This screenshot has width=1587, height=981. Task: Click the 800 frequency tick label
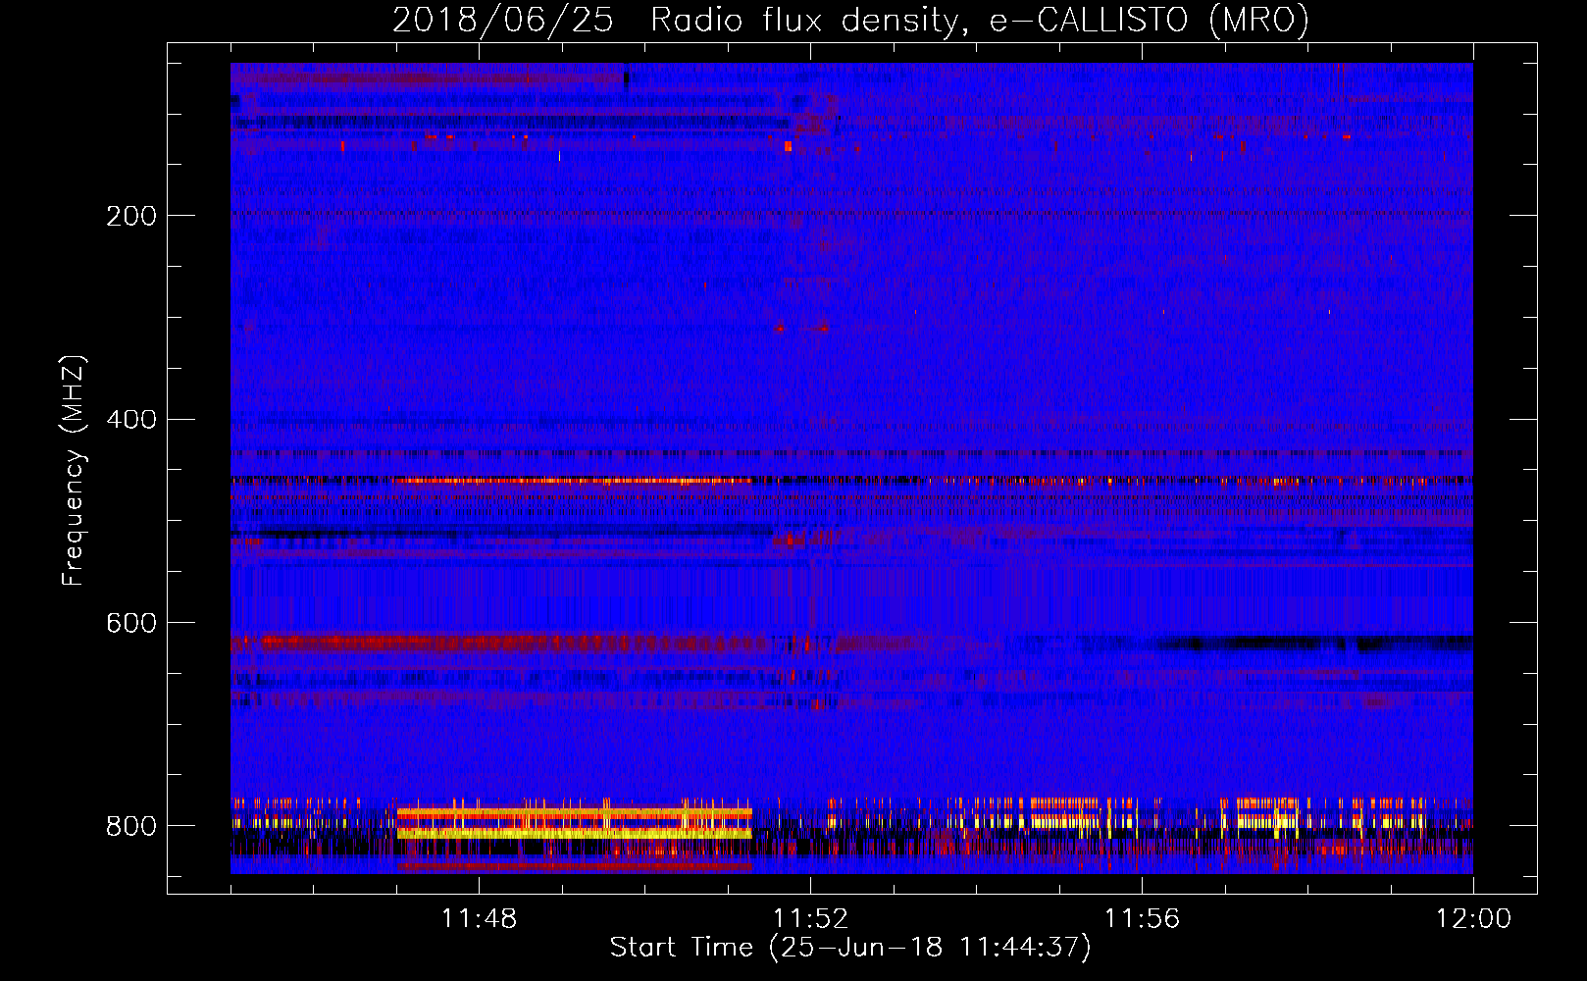(x=130, y=826)
